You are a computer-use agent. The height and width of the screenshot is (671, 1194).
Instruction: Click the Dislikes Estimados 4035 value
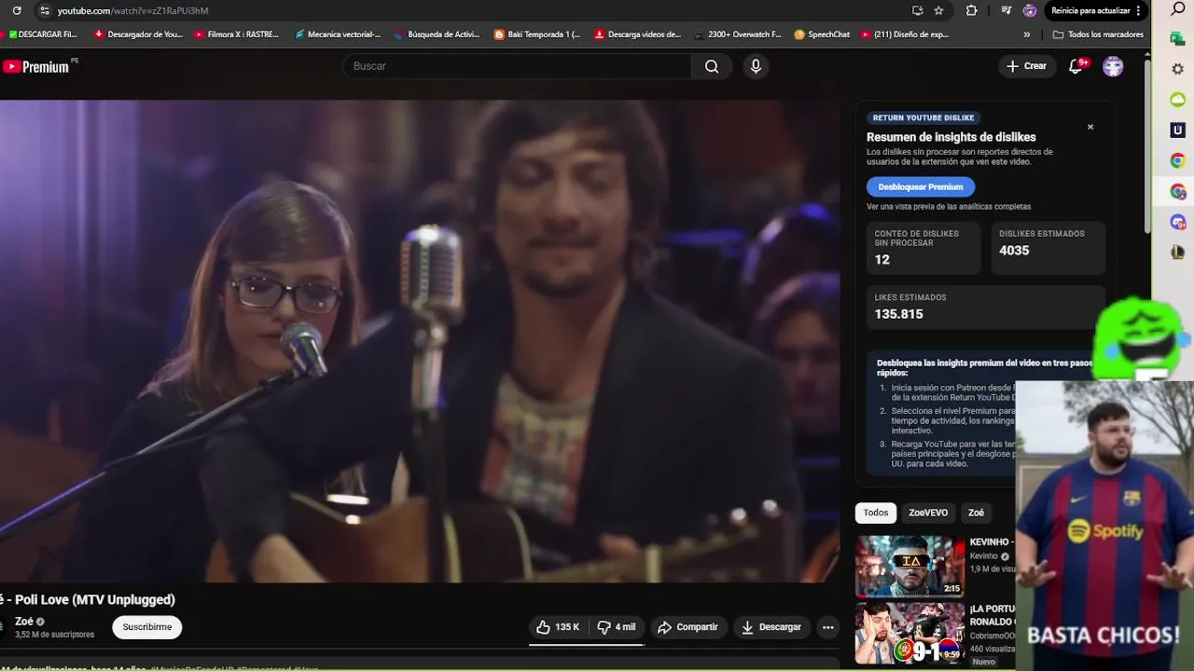point(1014,251)
